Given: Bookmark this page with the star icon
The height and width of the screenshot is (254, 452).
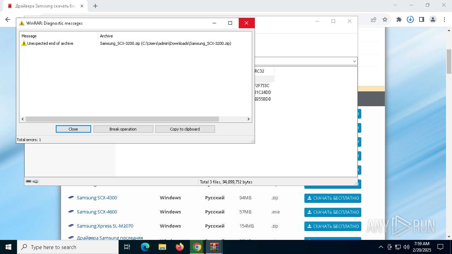Looking at the screenshot, I should [x=385, y=20].
